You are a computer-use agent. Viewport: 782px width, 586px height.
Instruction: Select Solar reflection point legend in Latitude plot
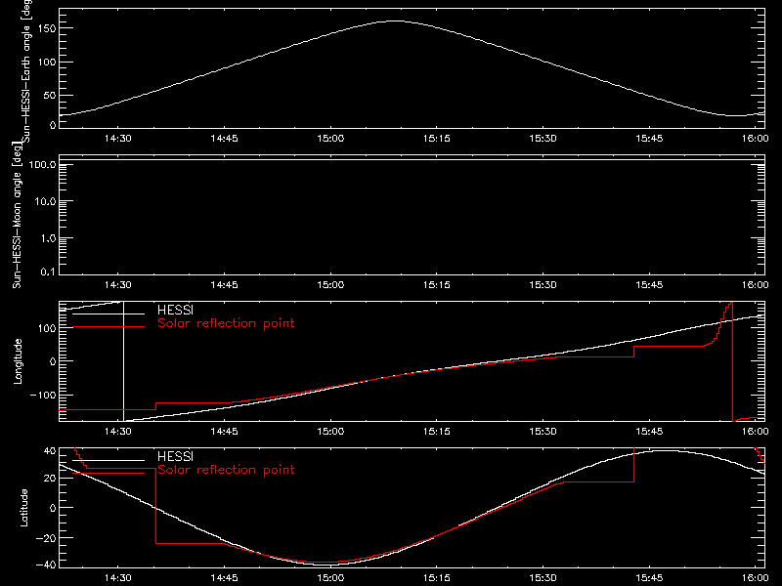(x=226, y=470)
